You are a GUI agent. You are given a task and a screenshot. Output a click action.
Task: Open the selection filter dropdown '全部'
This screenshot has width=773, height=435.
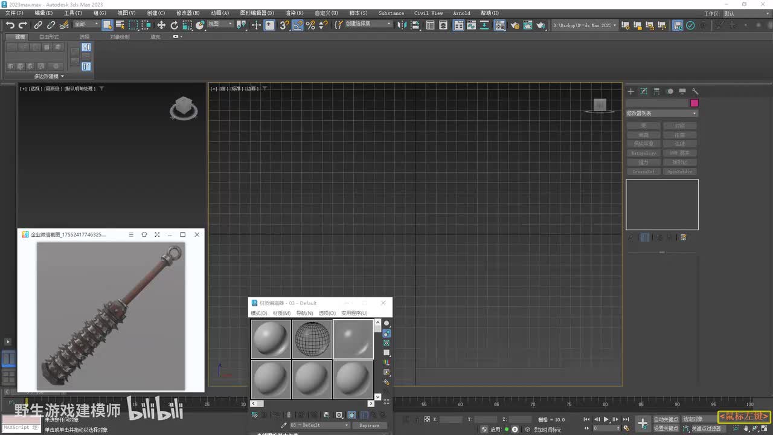coord(86,25)
